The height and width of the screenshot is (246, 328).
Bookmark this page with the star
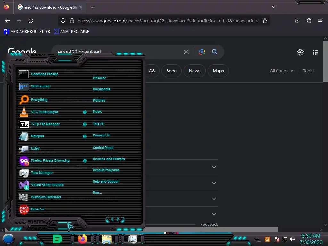pyautogui.click(x=265, y=21)
